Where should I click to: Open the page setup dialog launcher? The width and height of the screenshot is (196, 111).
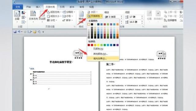(75, 27)
